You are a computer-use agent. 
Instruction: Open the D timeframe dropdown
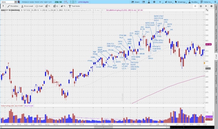tap(160, 2)
